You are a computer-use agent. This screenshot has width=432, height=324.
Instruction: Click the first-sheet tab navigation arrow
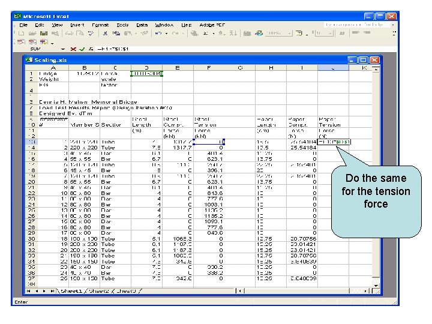29,291
